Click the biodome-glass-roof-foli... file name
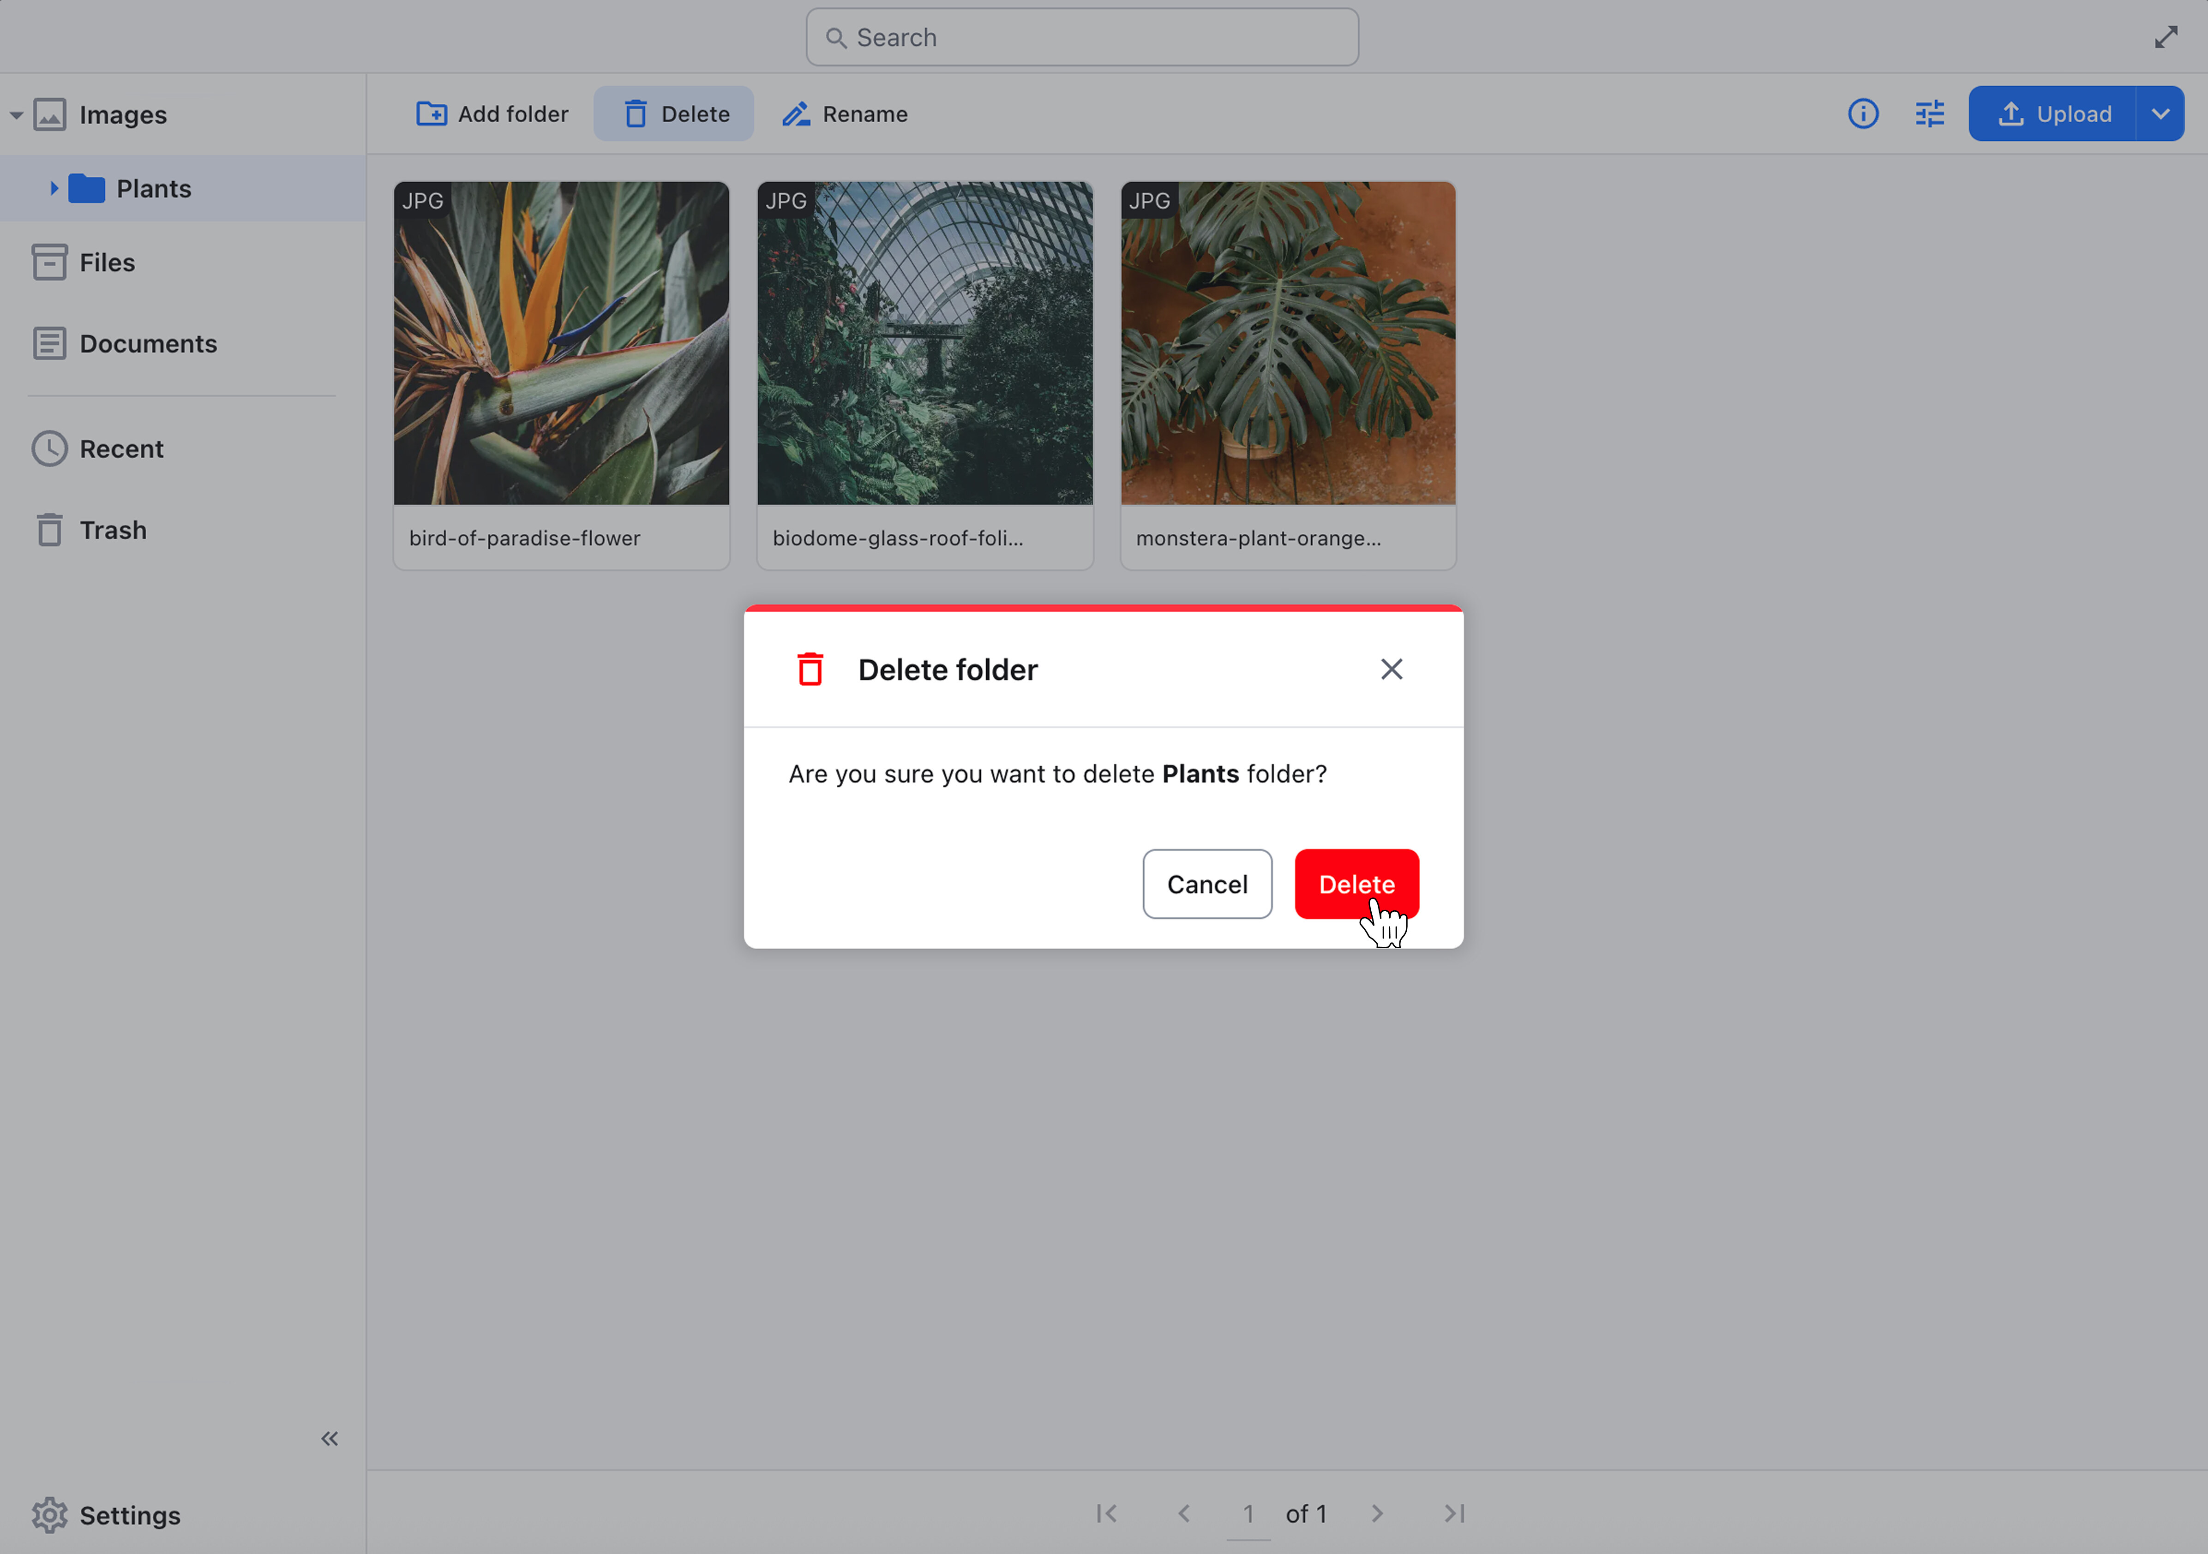The width and height of the screenshot is (2208, 1554). tap(898, 538)
